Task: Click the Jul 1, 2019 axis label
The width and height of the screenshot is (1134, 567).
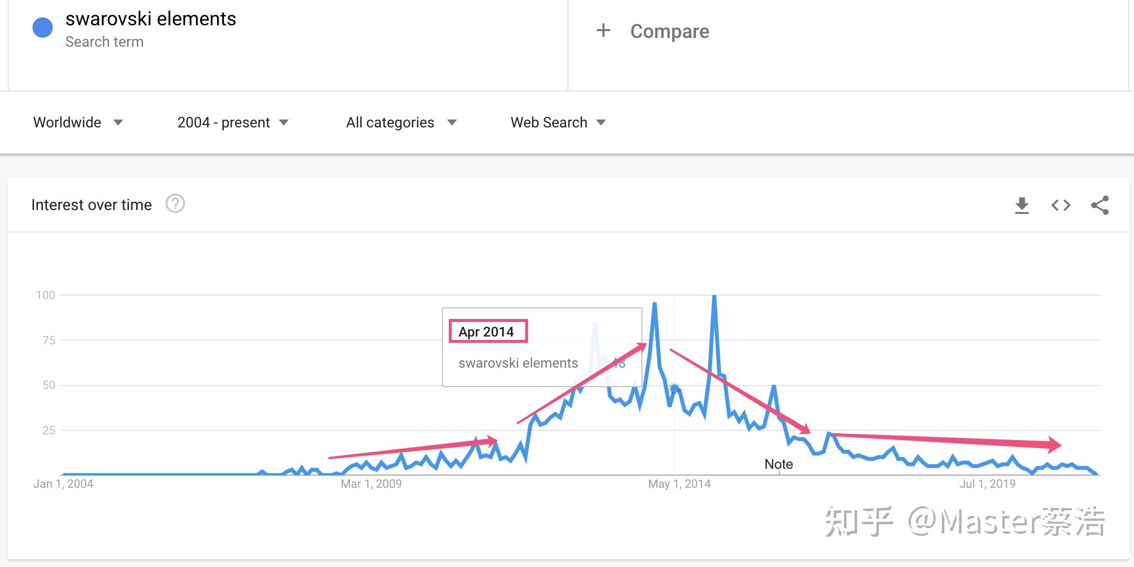Action: [987, 484]
